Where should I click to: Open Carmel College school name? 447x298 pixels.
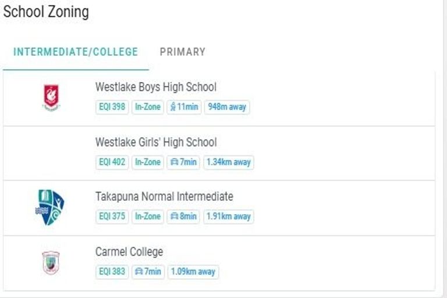(129, 252)
